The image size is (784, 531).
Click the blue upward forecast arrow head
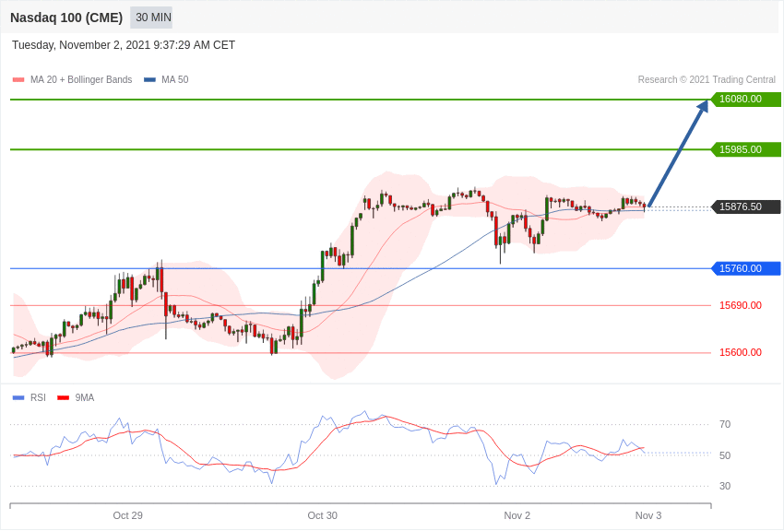(703, 106)
